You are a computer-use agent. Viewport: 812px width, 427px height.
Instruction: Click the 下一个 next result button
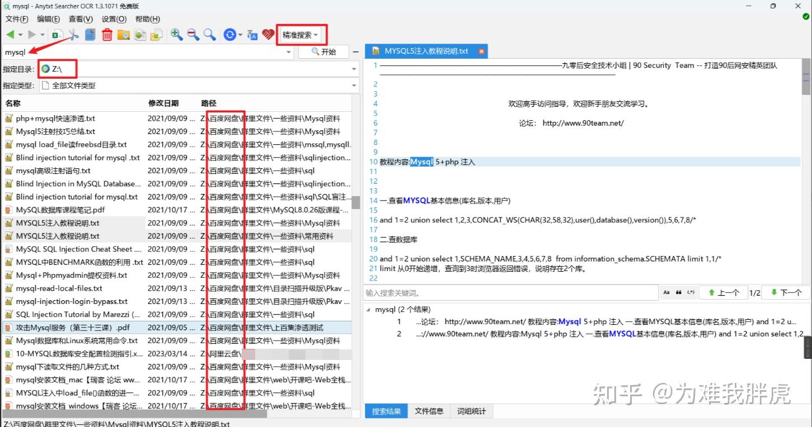pos(786,292)
